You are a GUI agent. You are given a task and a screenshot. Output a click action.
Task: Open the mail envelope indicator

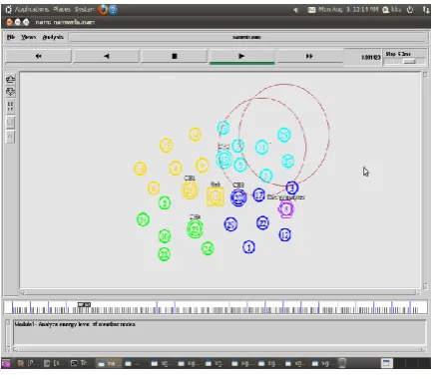(311, 10)
